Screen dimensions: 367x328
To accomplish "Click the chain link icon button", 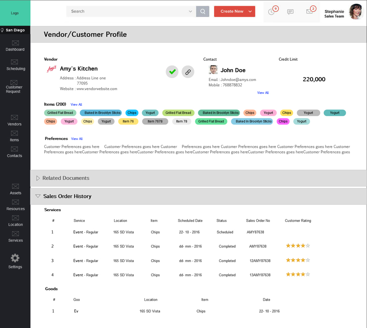I will coord(188,72).
